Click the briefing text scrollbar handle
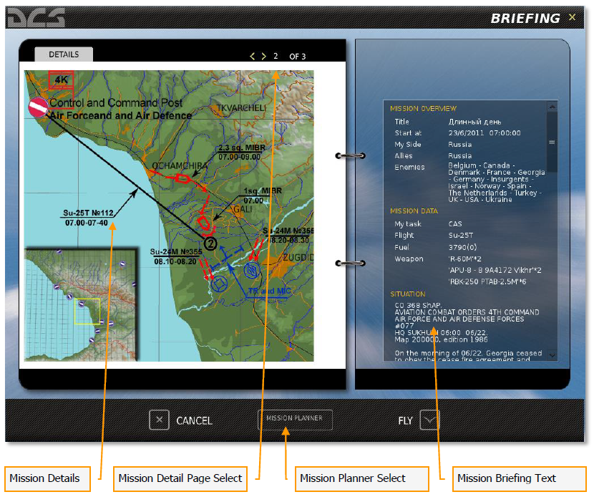594x497 pixels. (x=552, y=143)
